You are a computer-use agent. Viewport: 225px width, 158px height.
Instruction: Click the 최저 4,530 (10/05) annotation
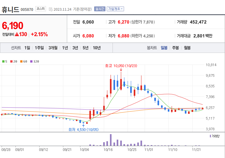tap(84, 130)
